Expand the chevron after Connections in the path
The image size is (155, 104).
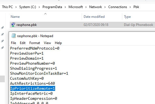point(130,7)
